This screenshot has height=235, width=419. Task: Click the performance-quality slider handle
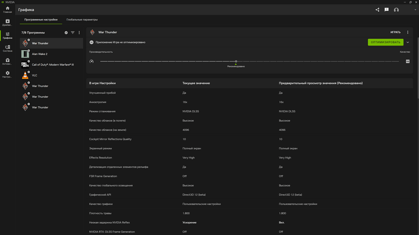tap(236, 61)
